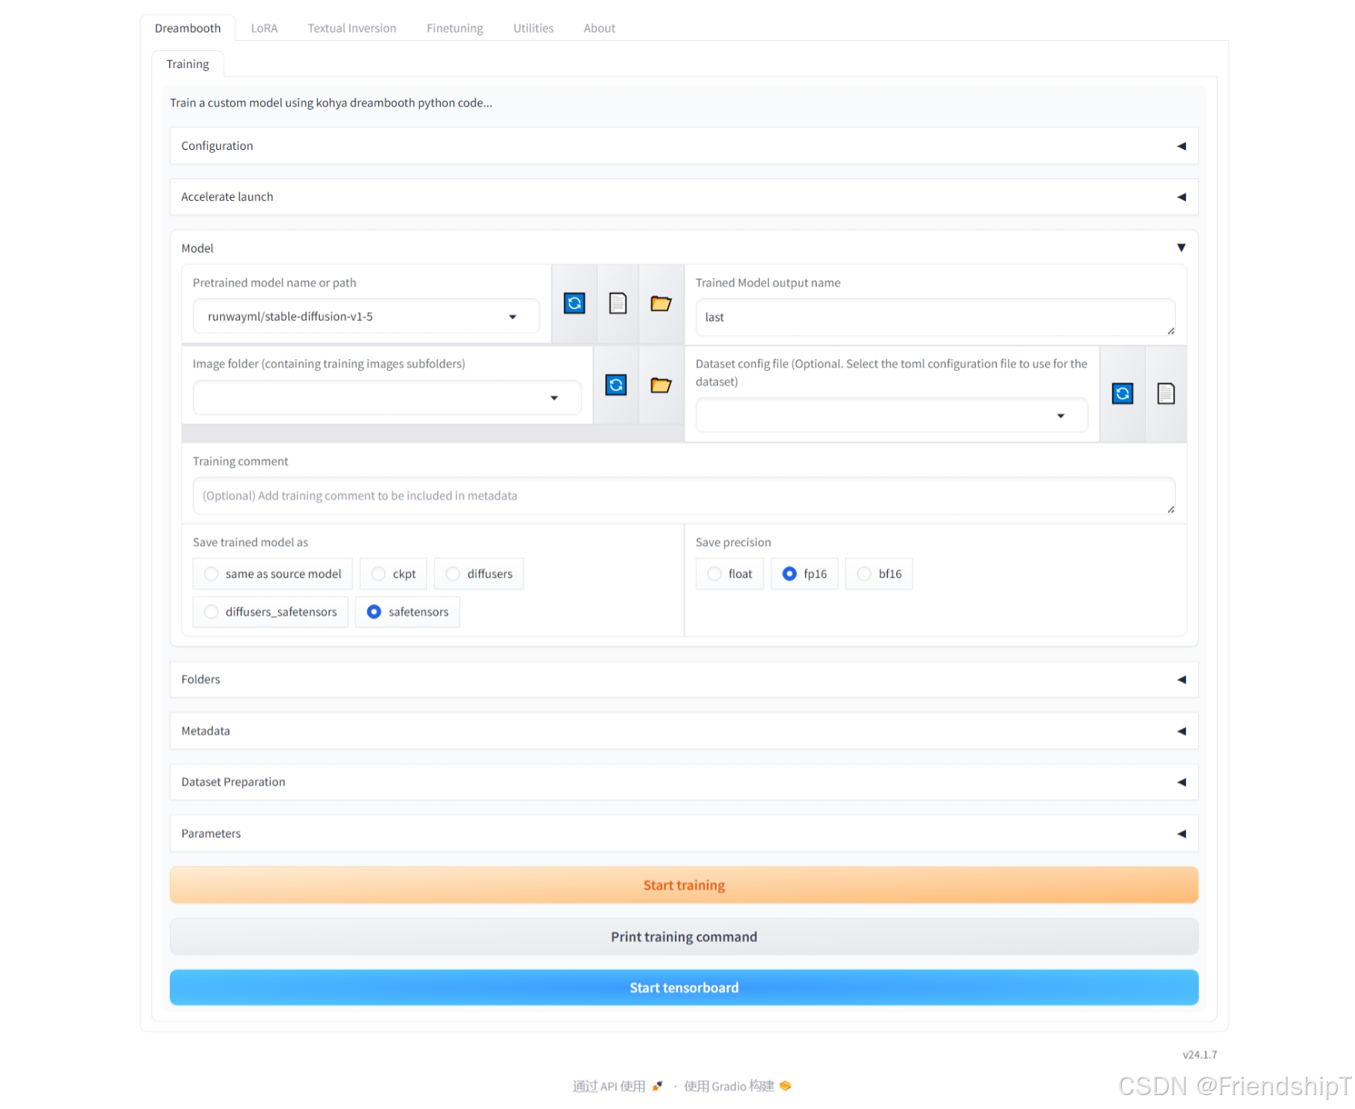Open the dataset config file dropdown
Image resolution: width=1355 pixels, height=1109 pixels.
point(1060,415)
